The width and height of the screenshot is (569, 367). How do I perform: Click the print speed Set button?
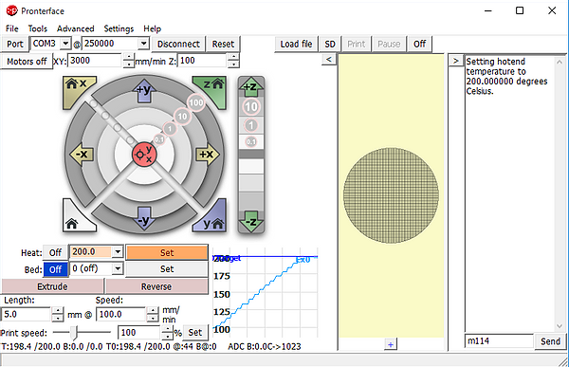(194, 332)
